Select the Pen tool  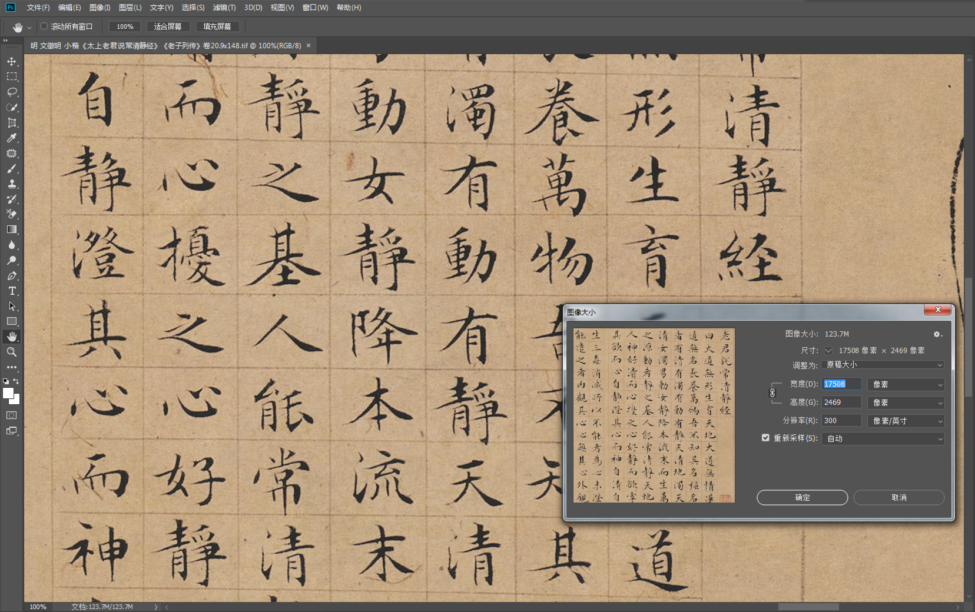point(12,275)
